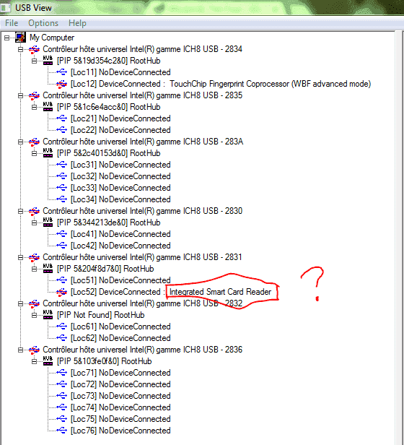Open the Help menu
The height and width of the screenshot is (445, 404).
(77, 23)
